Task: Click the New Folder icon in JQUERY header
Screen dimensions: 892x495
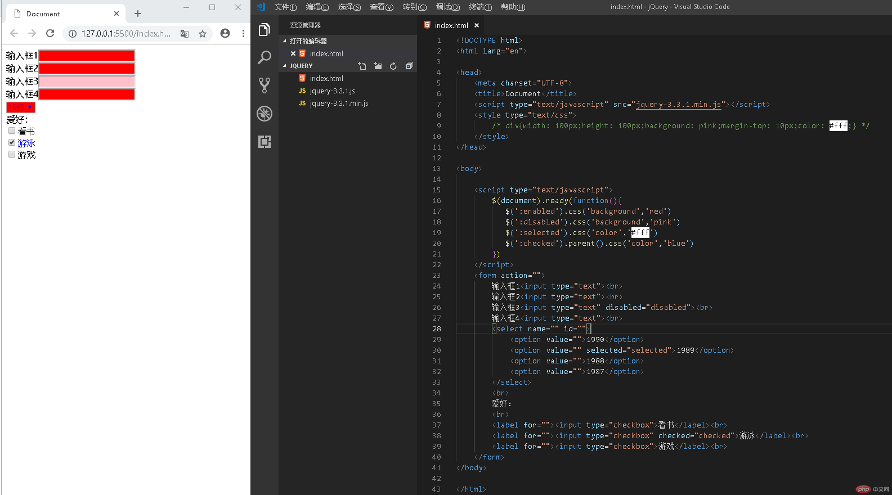Action: tap(378, 66)
